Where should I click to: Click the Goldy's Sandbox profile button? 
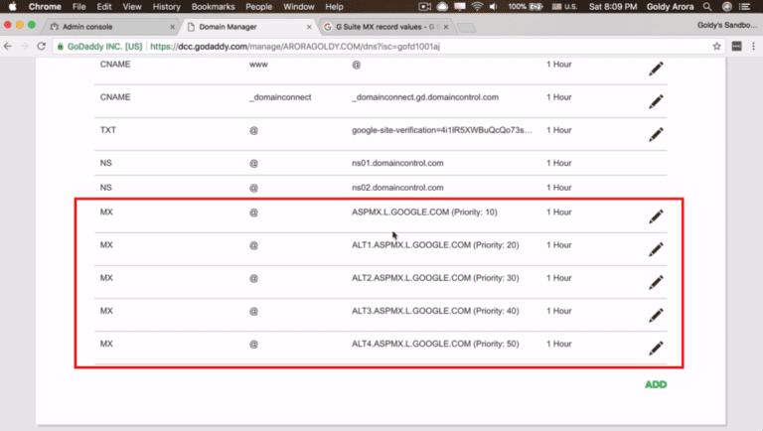coord(727,25)
